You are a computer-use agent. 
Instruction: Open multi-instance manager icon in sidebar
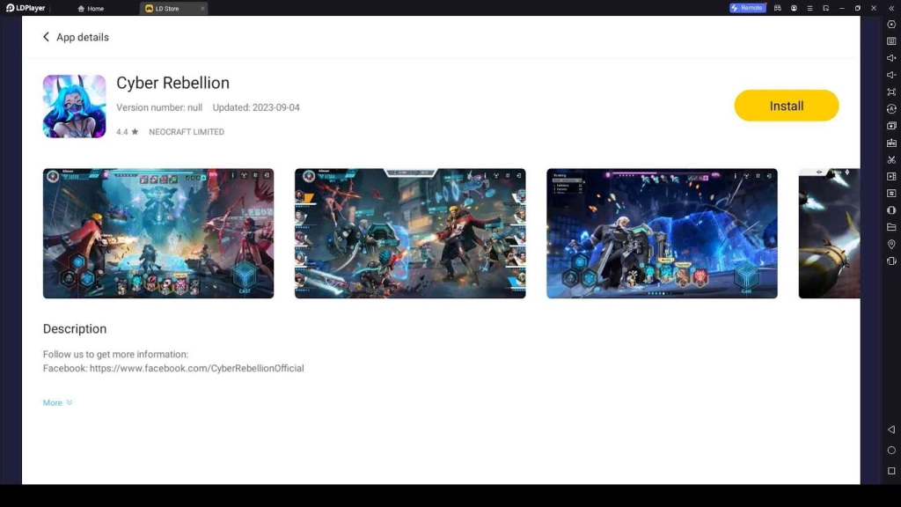(x=891, y=125)
